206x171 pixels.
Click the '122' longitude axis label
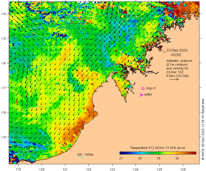tap(89, 169)
